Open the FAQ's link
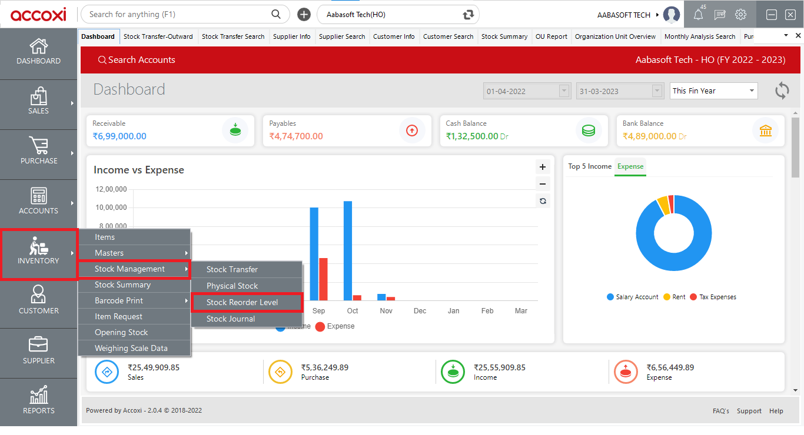804x435 pixels. click(721, 411)
